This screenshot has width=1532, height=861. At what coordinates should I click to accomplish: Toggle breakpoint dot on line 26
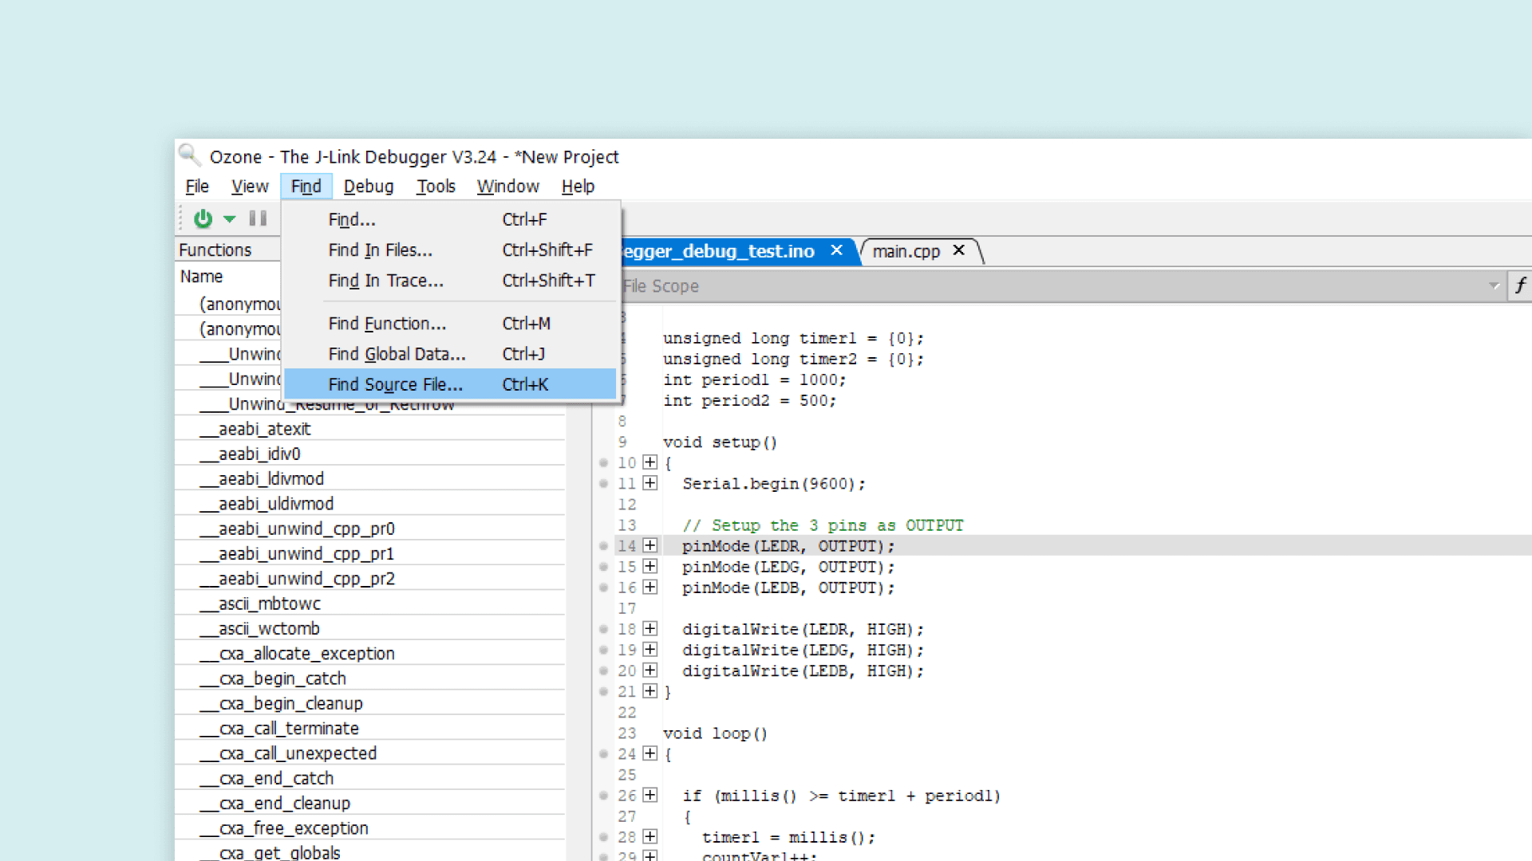point(604,796)
